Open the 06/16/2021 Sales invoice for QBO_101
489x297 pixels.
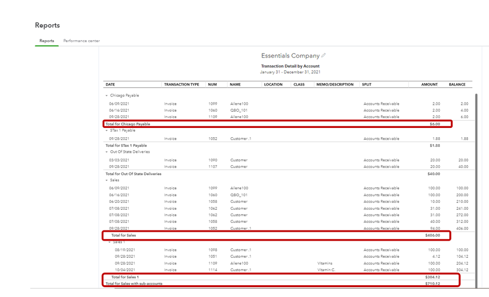(x=288, y=195)
